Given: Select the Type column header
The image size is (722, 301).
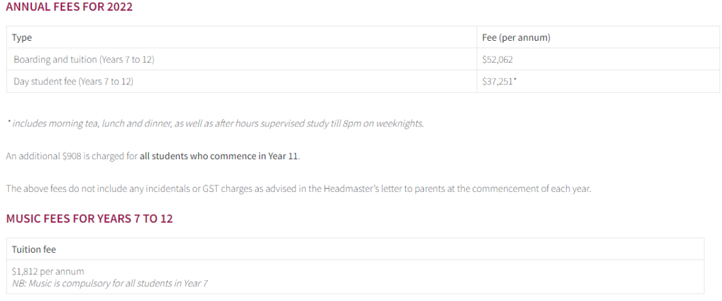Looking at the screenshot, I should click(x=22, y=37).
